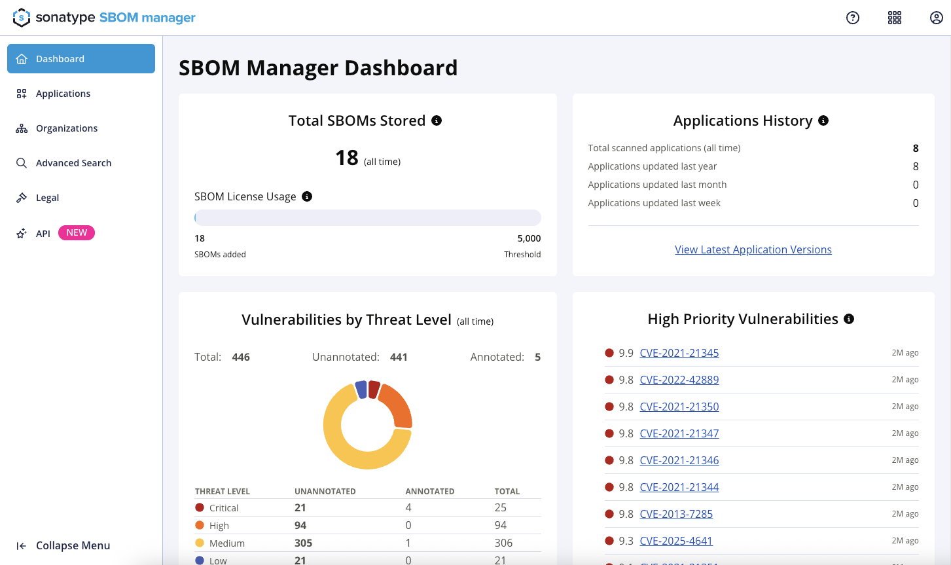Click the red dot beside CVE-2021-21345
951x565 pixels.
(x=609, y=353)
